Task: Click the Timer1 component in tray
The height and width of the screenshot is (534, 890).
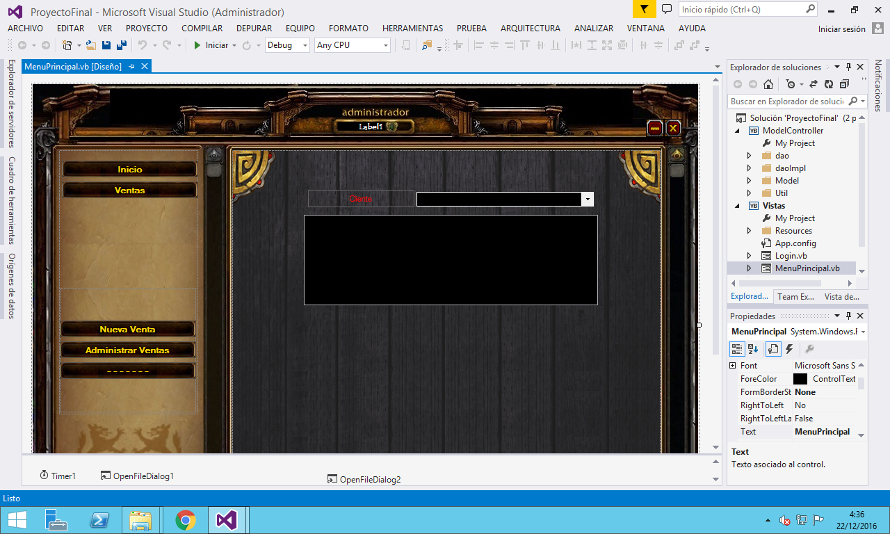Action: click(58, 476)
